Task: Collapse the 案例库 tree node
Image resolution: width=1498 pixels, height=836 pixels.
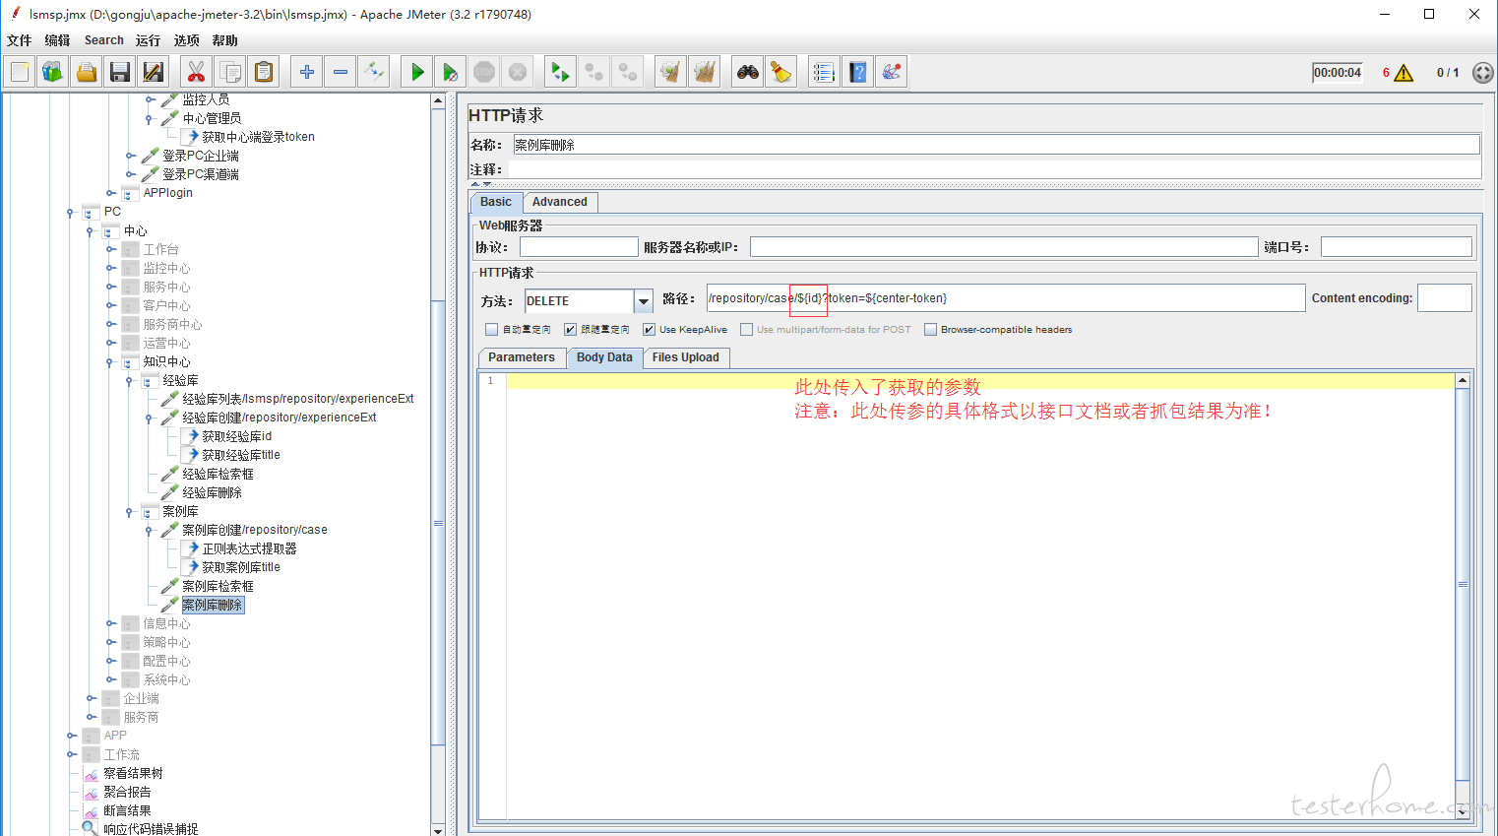Action: click(130, 512)
